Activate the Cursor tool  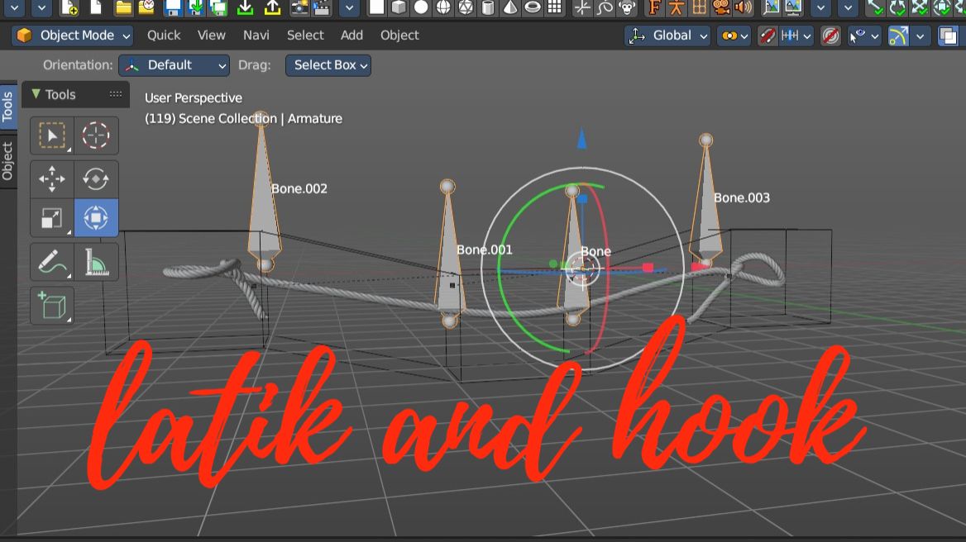click(x=96, y=135)
